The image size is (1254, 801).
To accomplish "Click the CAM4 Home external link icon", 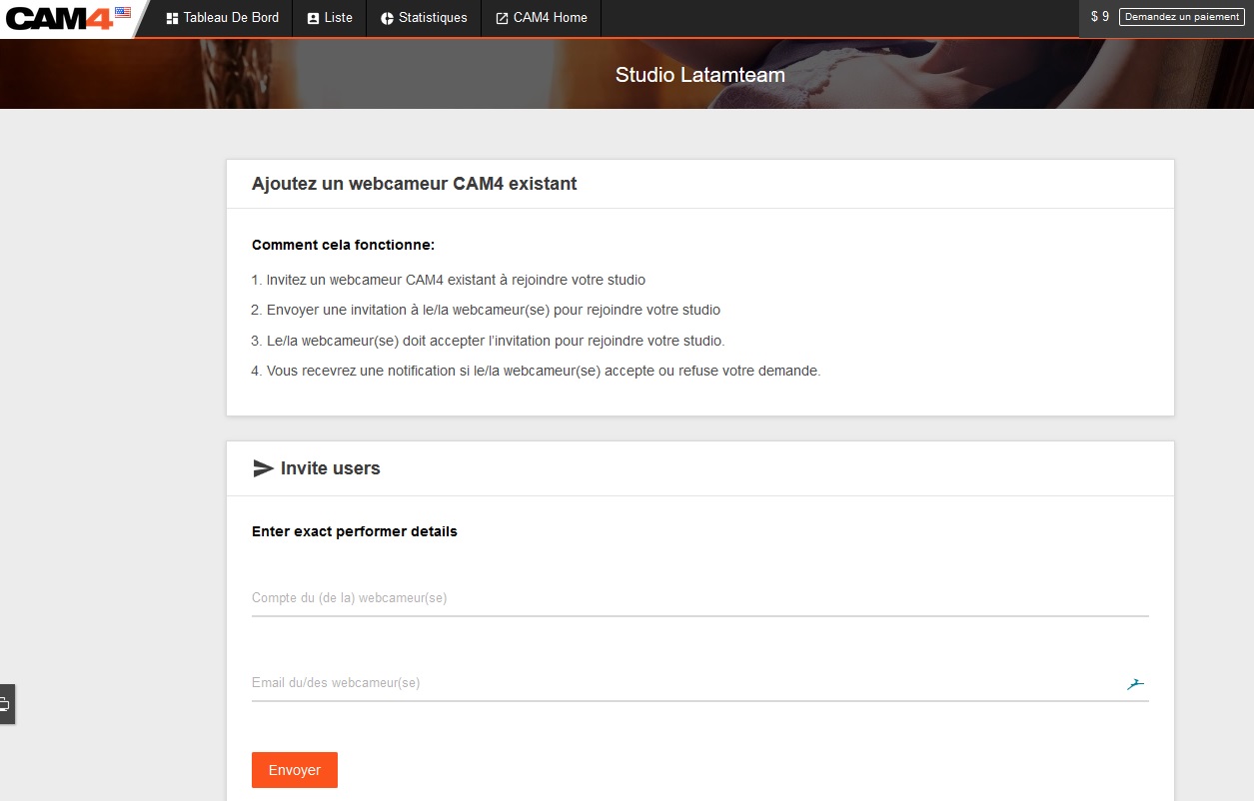I will click(x=502, y=18).
